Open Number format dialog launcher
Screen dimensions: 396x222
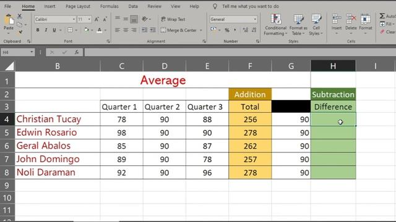tap(257, 41)
